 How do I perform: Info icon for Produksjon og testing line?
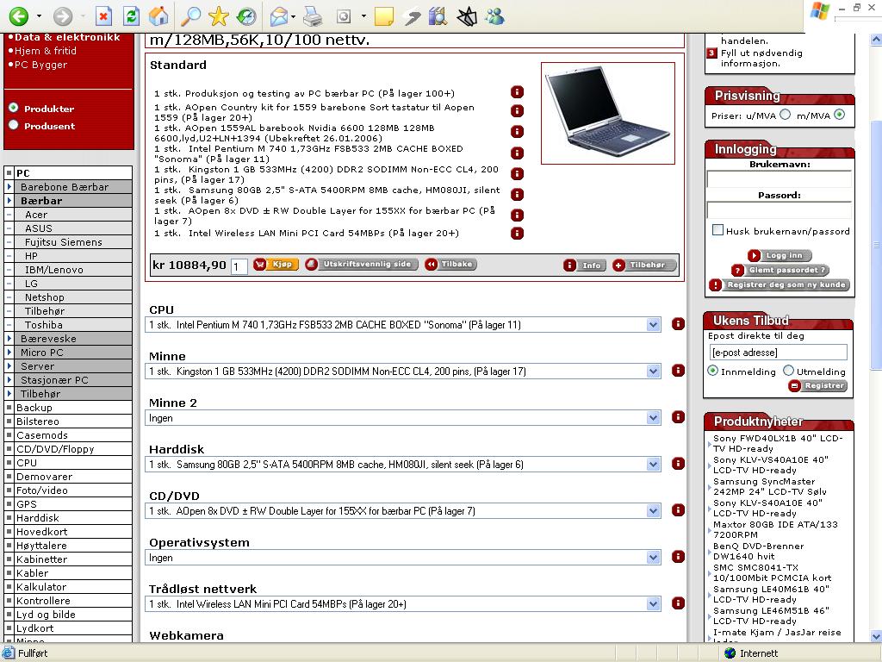click(517, 92)
